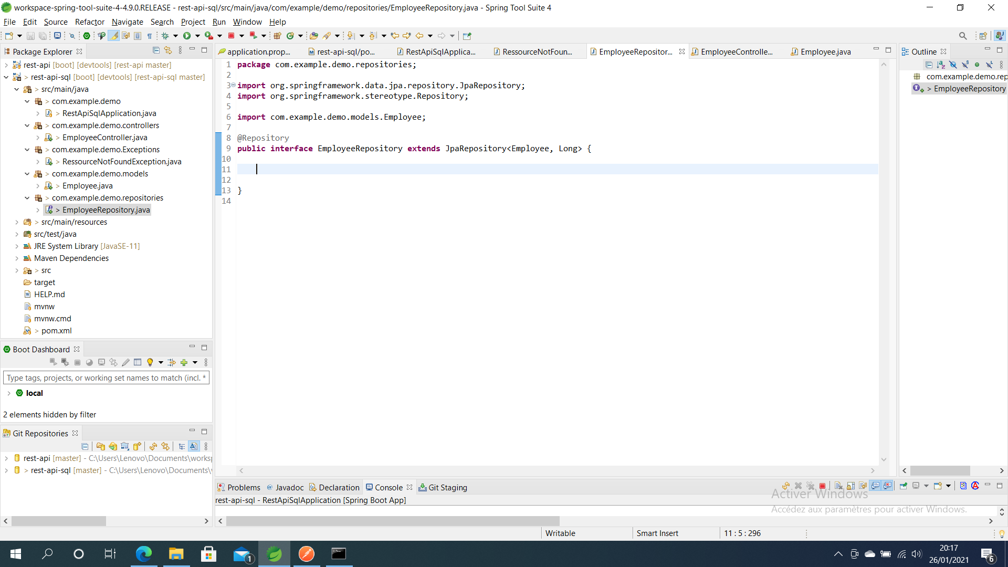Viewport: 1008px width, 567px height.
Task: Open Debug button dropdown arrow
Action: [175, 36]
